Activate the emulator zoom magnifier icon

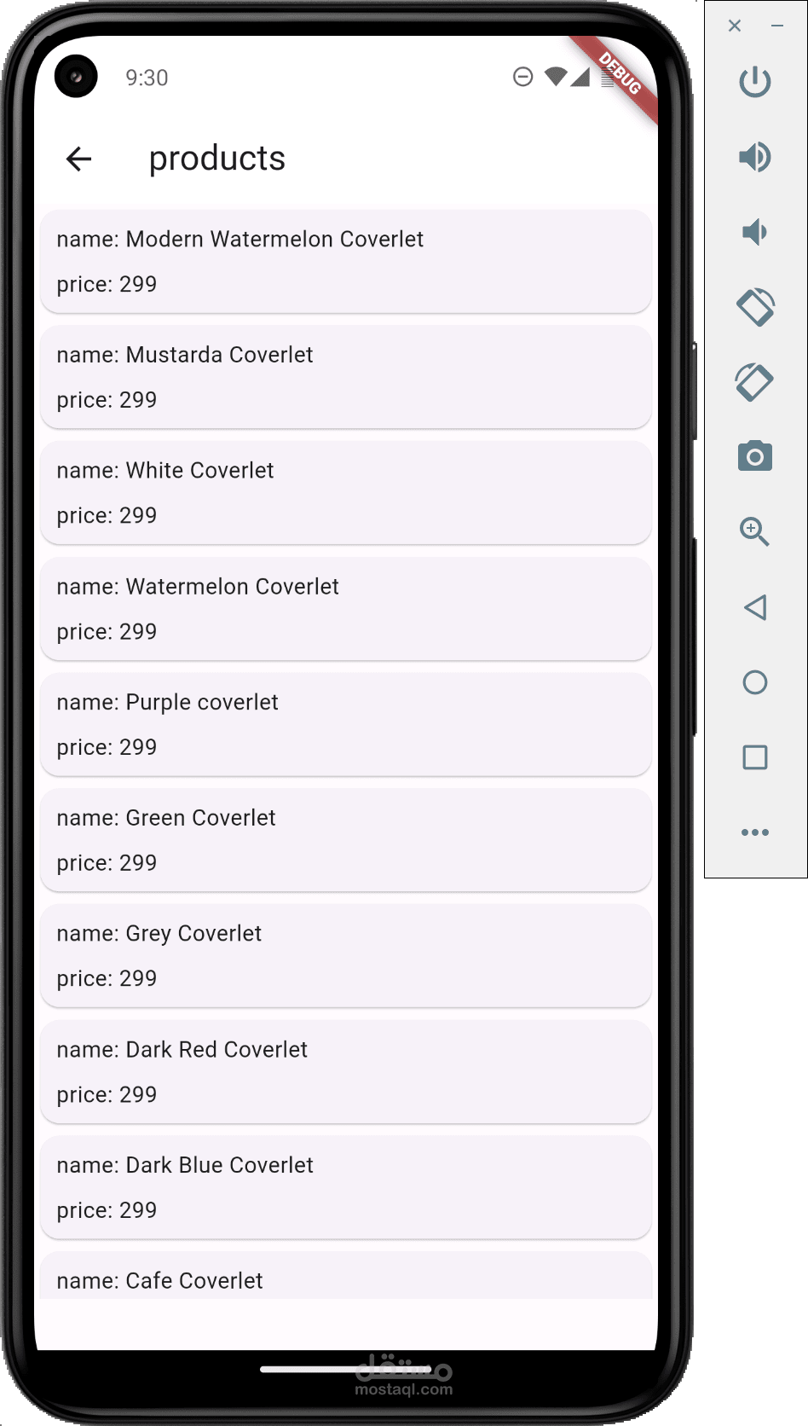tap(755, 531)
